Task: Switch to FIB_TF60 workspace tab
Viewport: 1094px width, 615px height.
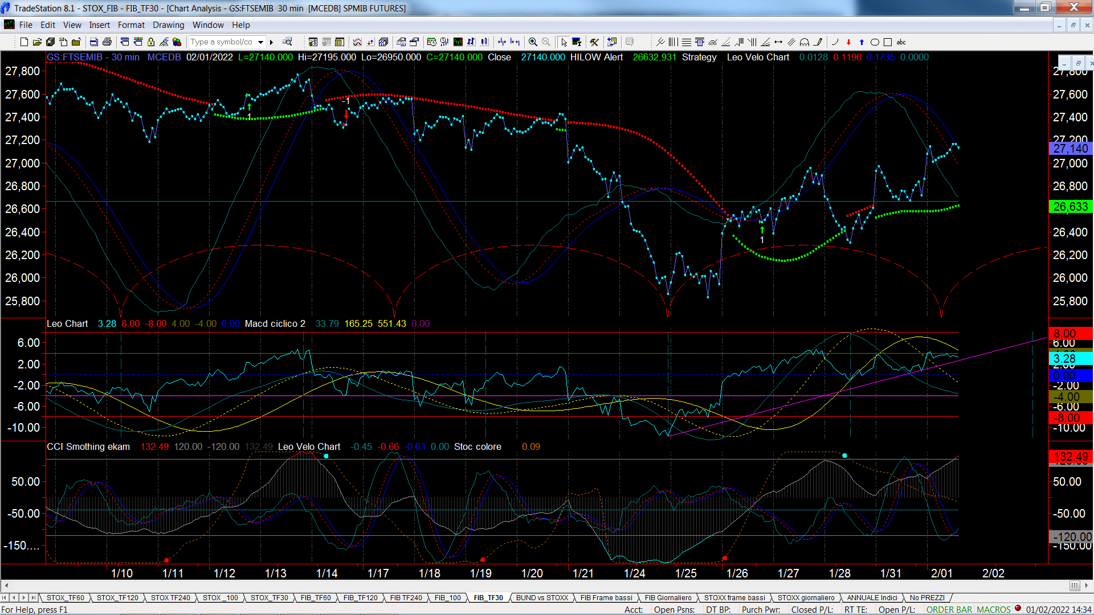Action: pyautogui.click(x=316, y=598)
